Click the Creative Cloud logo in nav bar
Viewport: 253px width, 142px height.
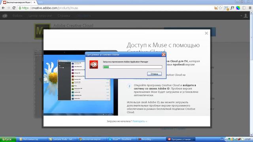tap(5, 16)
